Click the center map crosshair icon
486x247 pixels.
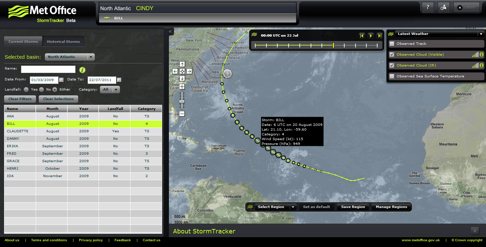click(182, 71)
